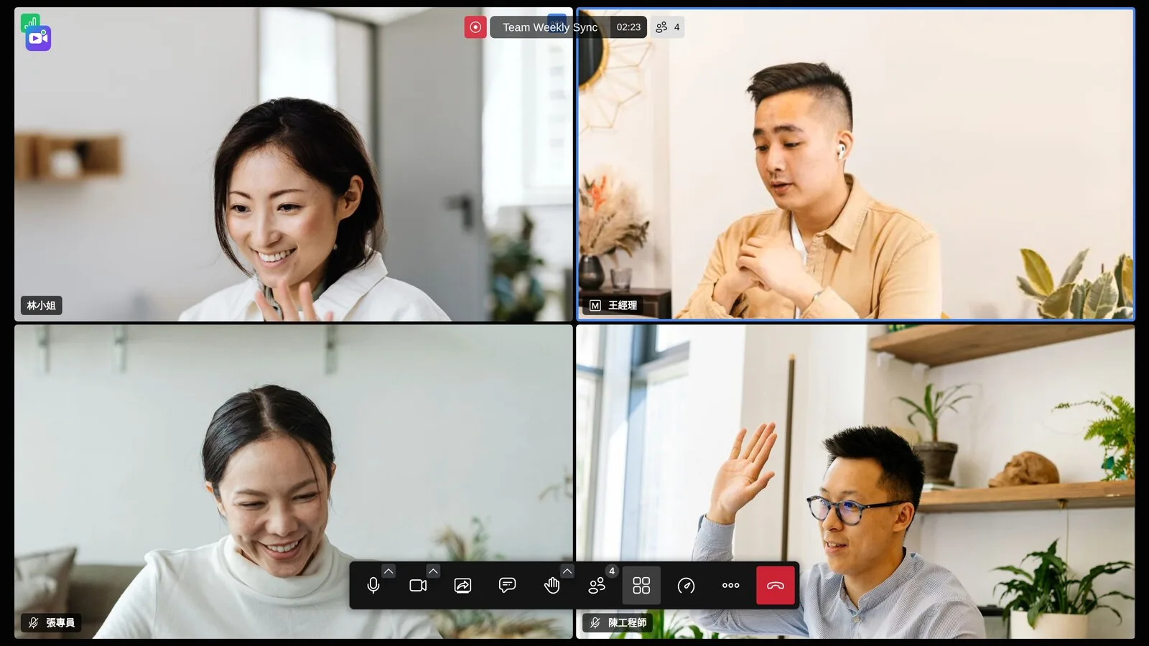
Task: Open the chat panel
Action: [507, 586]
